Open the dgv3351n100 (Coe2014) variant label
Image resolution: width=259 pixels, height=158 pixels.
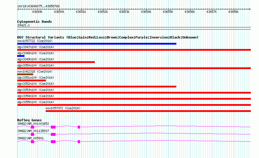click(36, 78)
